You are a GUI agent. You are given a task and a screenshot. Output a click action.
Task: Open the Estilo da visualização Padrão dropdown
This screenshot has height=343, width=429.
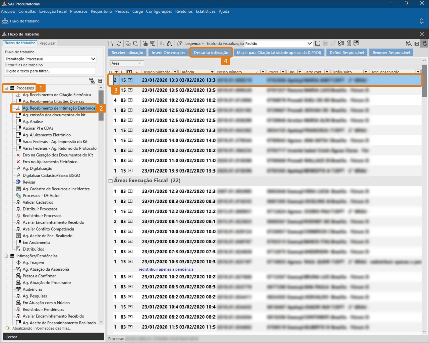click(x=309, y=44)
